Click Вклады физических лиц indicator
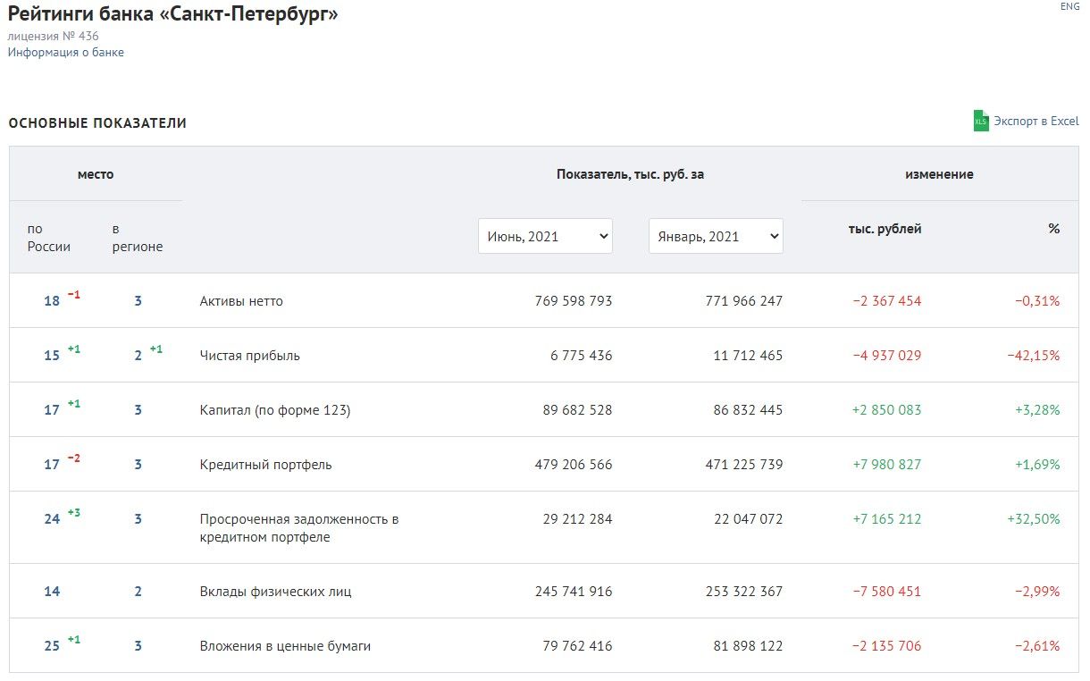Image resolution: width=1090 pixels, height=681 pixels. click(276, 592)
